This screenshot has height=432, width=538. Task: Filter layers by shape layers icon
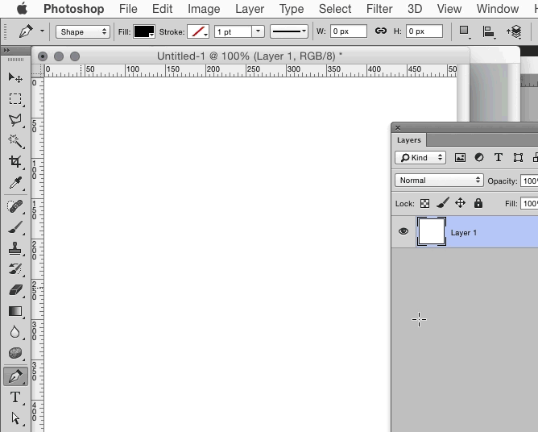518,158
